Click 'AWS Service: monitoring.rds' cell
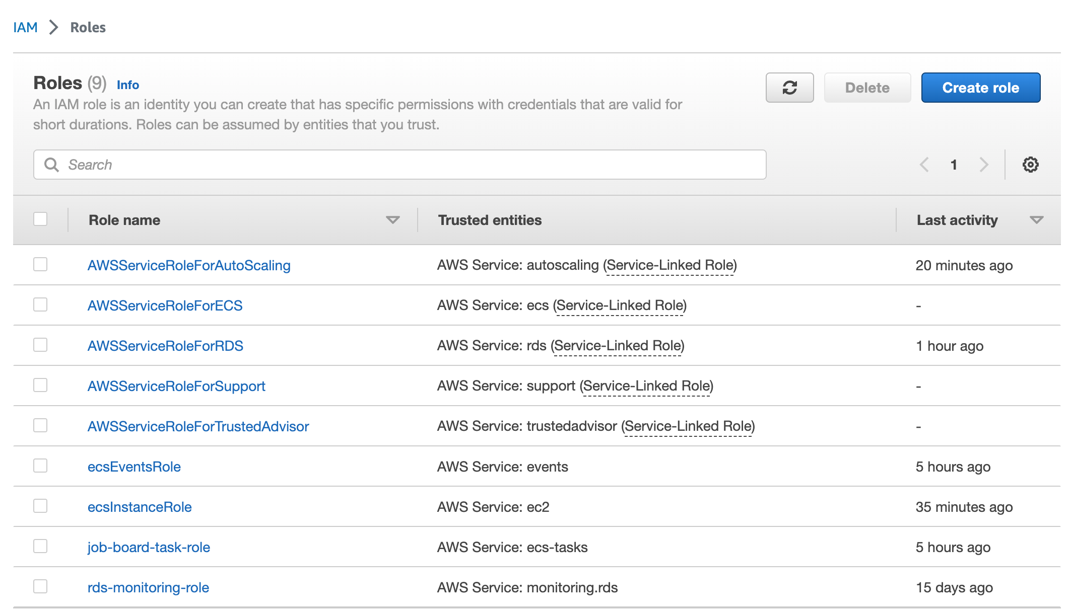 tap(527, 587)
